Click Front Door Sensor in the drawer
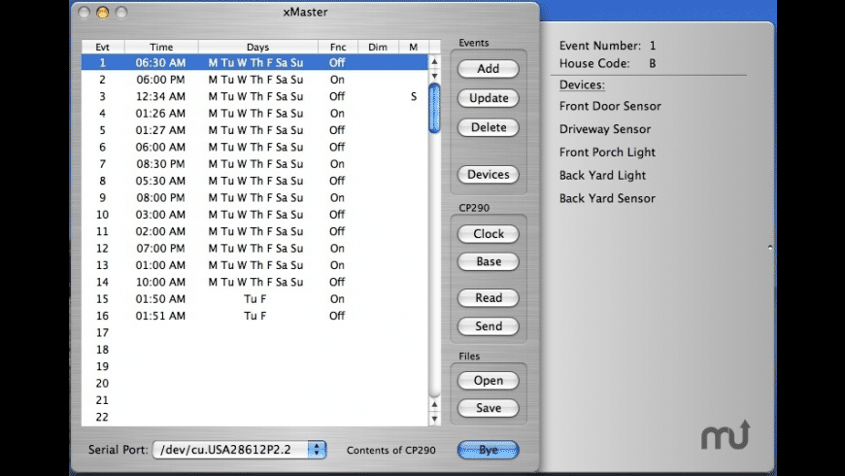 coord(610,106)
